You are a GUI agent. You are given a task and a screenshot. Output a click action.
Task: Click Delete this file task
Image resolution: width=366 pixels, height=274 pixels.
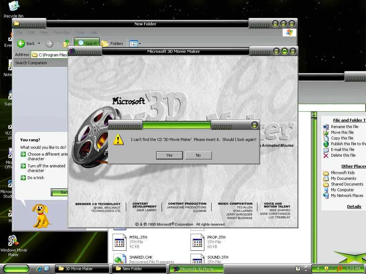[343, 155]
